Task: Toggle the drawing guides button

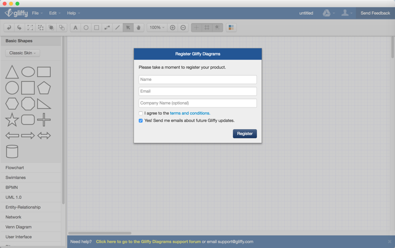Action: pyautogui.click(x=196, y=28)
